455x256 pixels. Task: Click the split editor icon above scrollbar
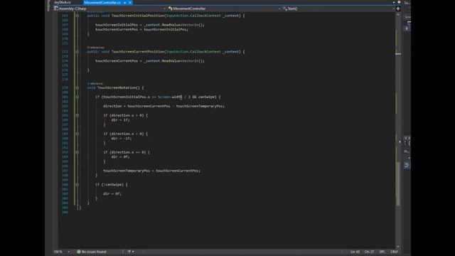point(398,9)
